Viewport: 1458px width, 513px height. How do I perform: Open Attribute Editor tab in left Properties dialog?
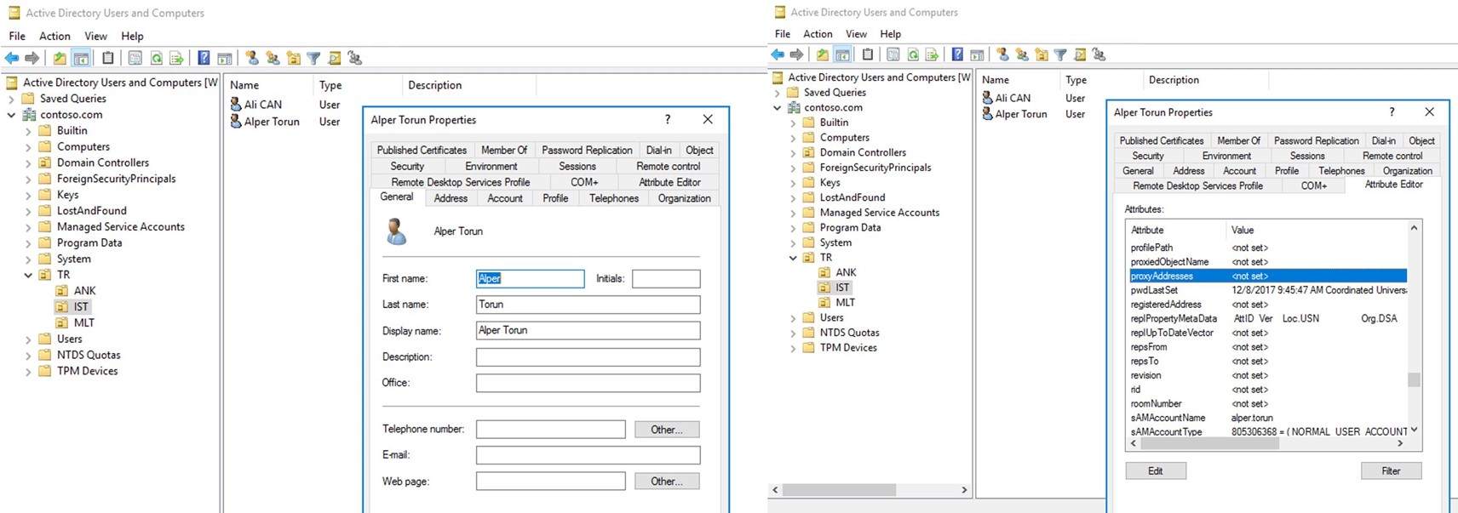coord(669,182)
